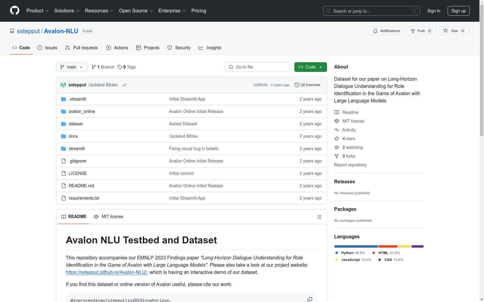Image resolution: width=484 pixels, height=302 pixels.
Task: Open the dataset folder icon
Action: pyautogui.click(x=64, y=124)
